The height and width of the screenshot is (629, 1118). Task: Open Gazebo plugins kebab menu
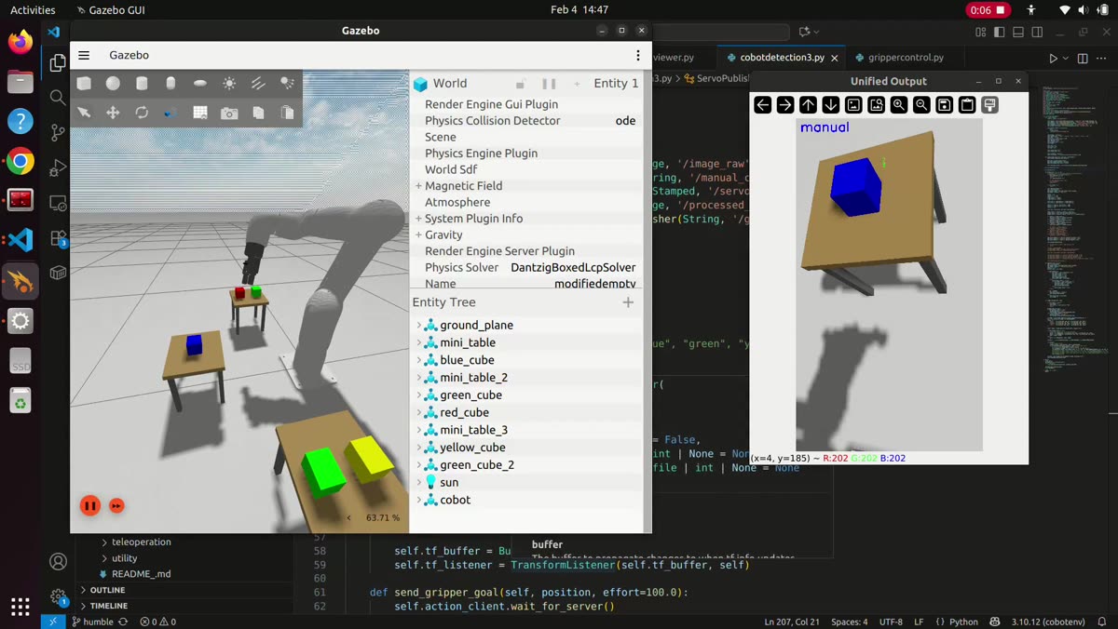638,56
